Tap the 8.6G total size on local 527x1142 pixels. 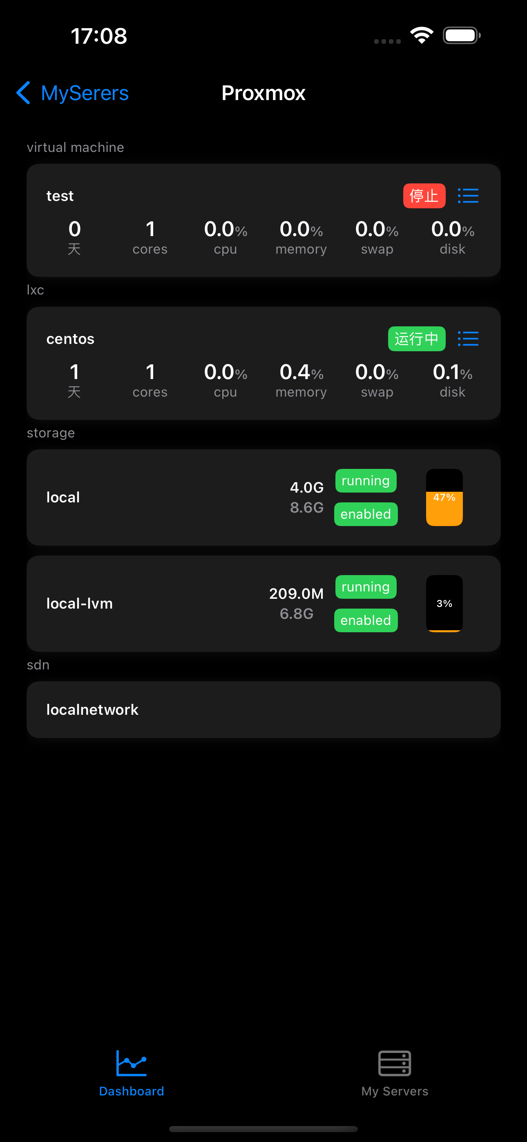click(306, 508)
